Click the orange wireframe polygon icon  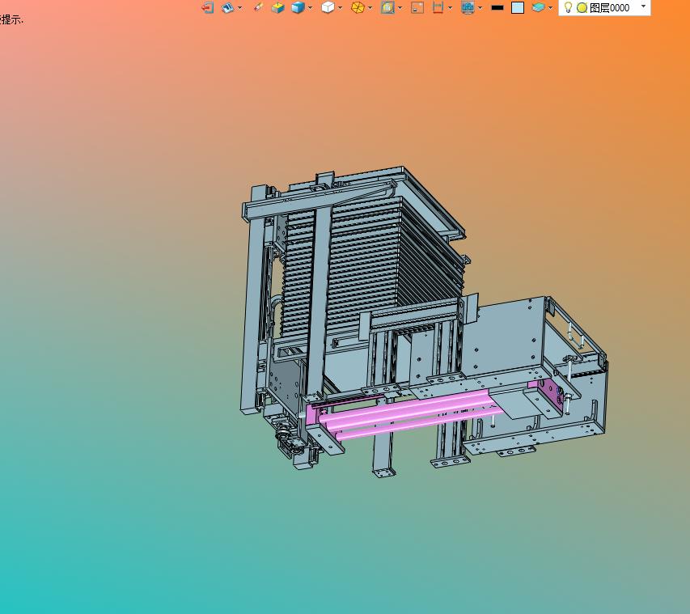click(358, 7)
